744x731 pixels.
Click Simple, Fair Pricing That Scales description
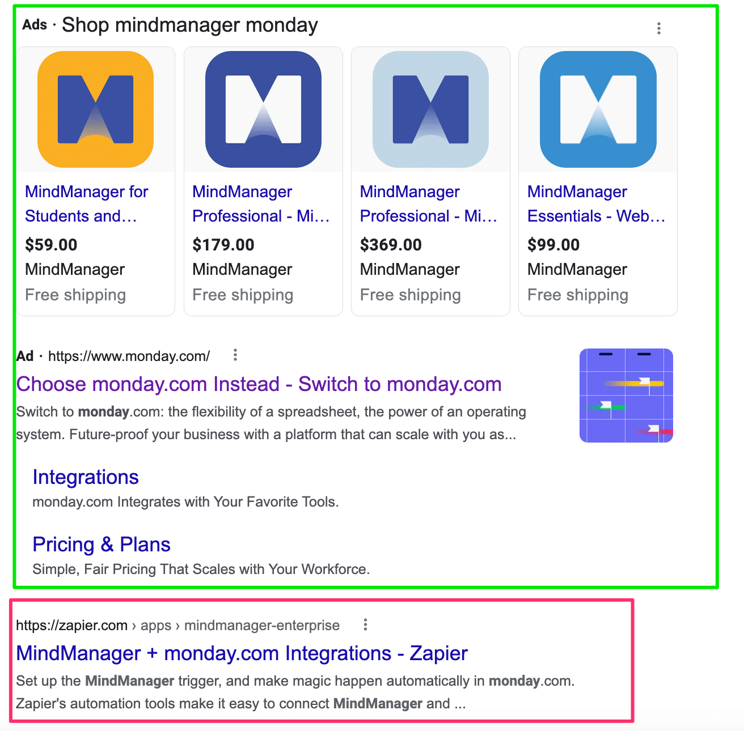(201, 569)
